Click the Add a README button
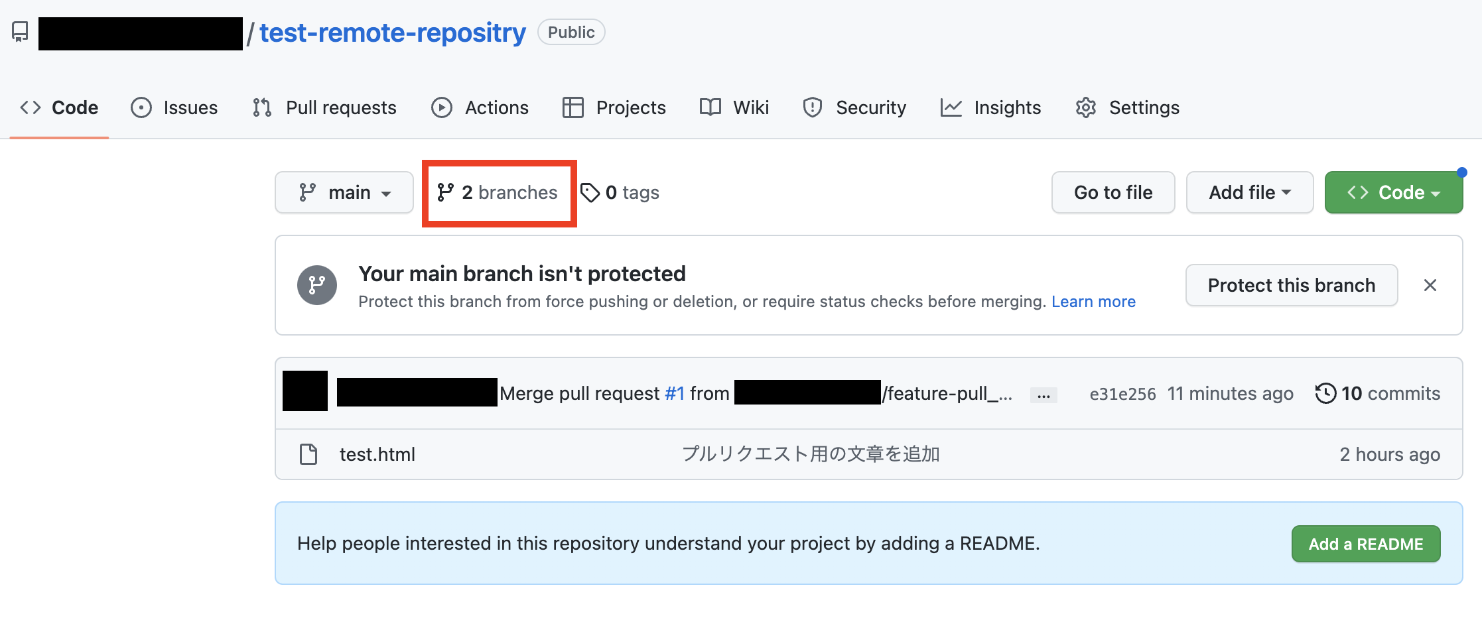1482x626 pixels. pyautogui.click(x=1366, y=544)
